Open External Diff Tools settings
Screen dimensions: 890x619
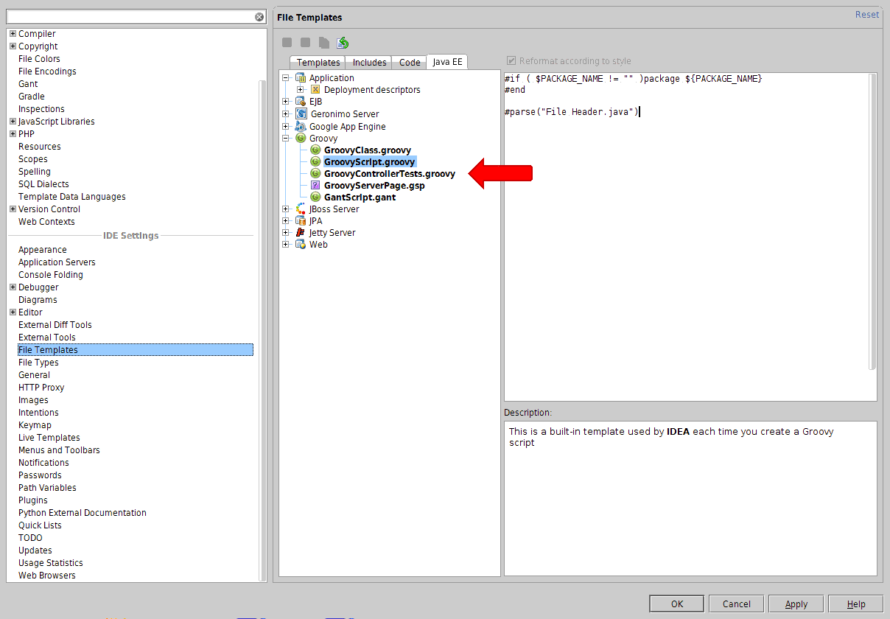pos(55,325)
